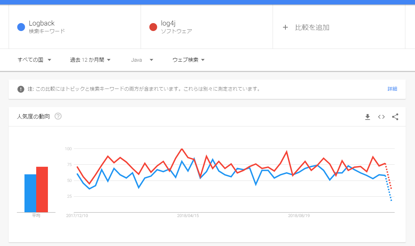
Task: Click the 50 y-axis label
Action: 69,181
